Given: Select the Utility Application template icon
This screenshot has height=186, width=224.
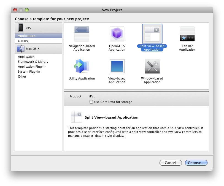Looking at the screenshot, I should pos(82,66).
